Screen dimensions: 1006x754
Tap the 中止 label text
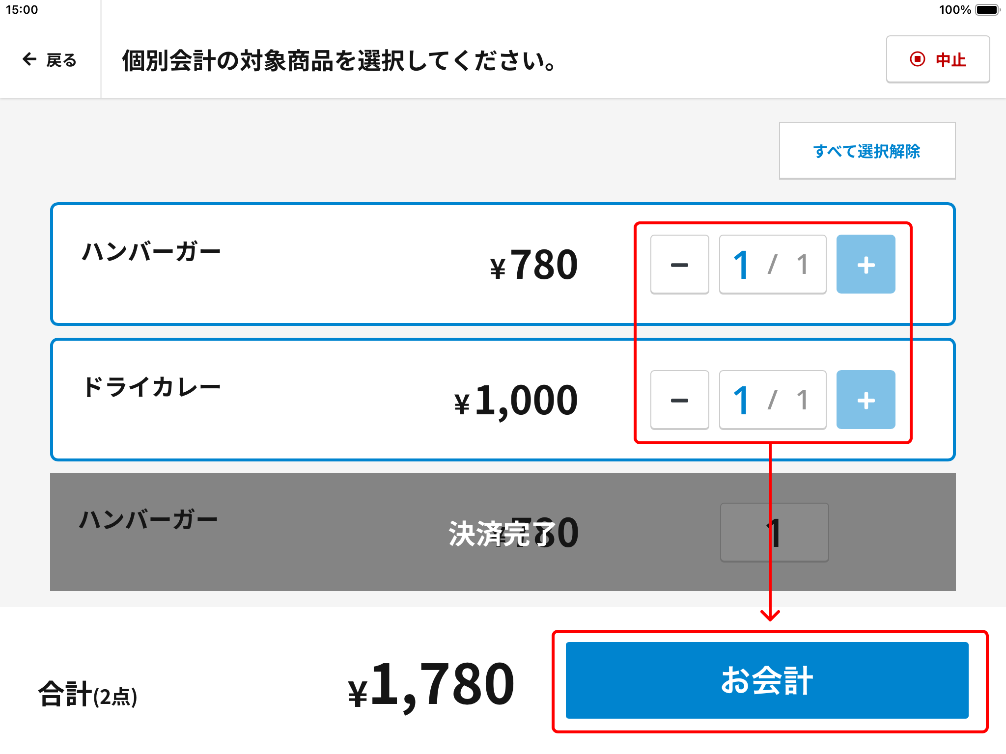[951, 60]
